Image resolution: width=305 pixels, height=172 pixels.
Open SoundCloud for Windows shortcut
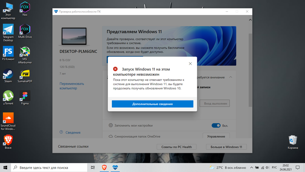pyautogui.click(x=8, y=122)
